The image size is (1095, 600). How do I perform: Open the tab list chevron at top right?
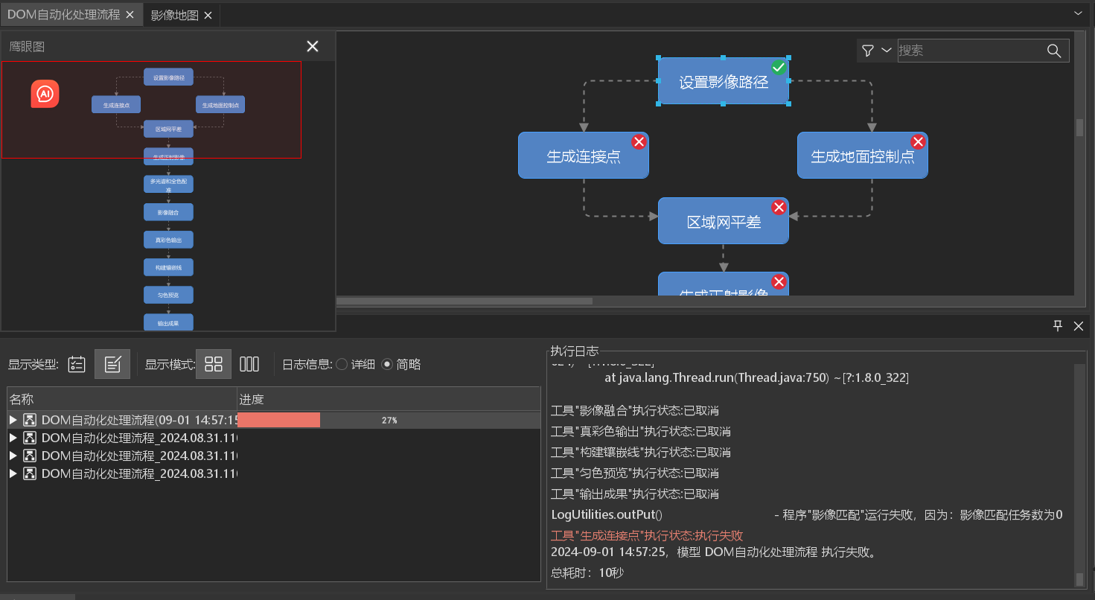pos(1078,13)
